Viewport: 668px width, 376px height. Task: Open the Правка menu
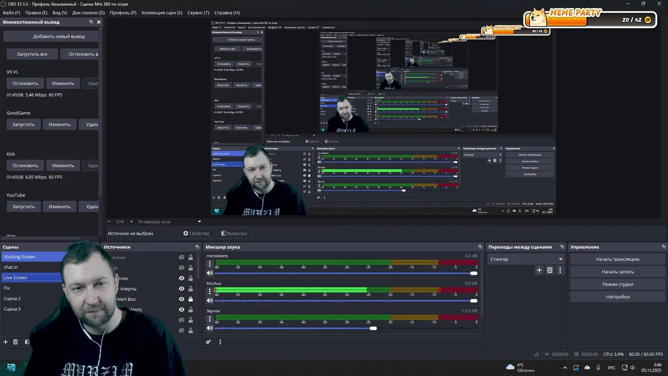(x=36, y=13)
